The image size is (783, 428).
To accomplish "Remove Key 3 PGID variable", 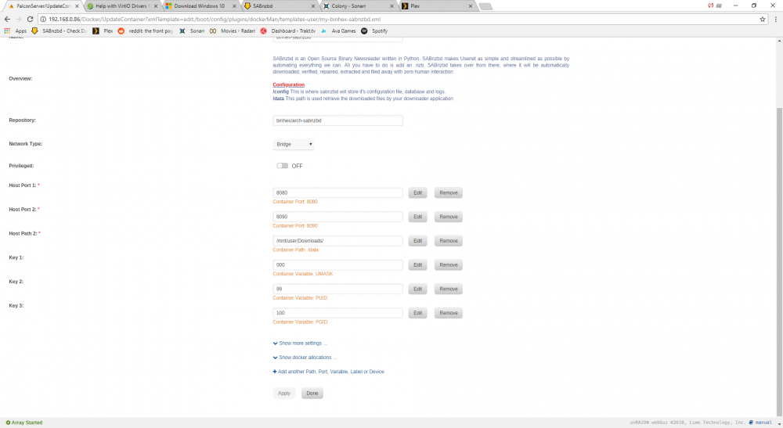I will (x=449, y=313).
